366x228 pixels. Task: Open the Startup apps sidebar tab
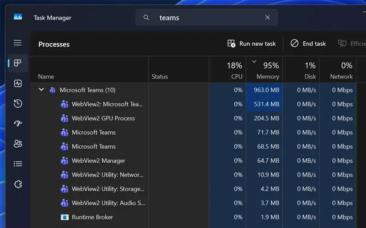tap(18, 123)
